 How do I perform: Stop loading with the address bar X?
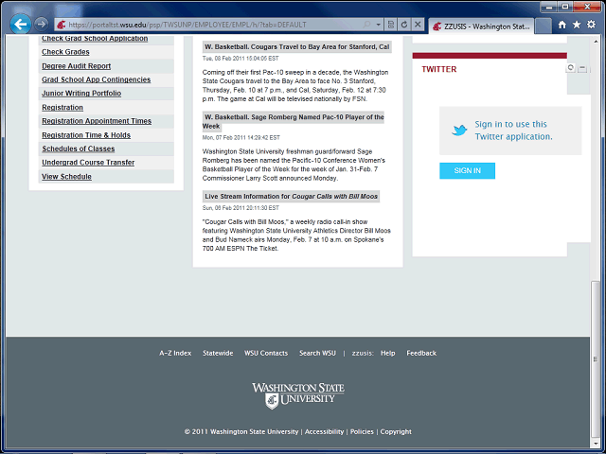418,25
